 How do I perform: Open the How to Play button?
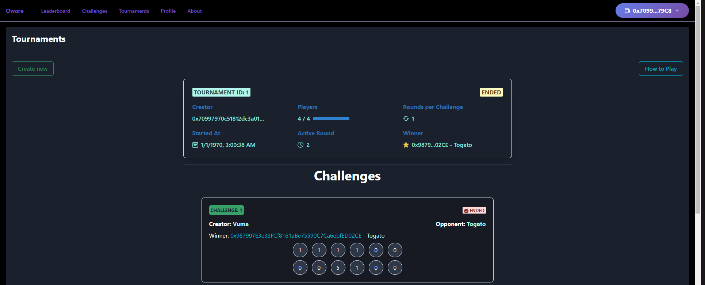pos(661,69)
